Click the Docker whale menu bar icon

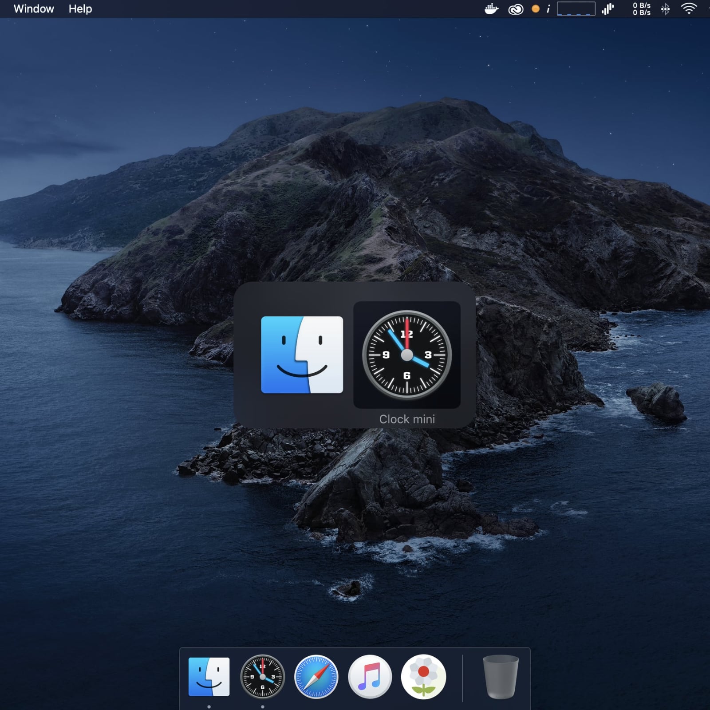pos(492,9)
